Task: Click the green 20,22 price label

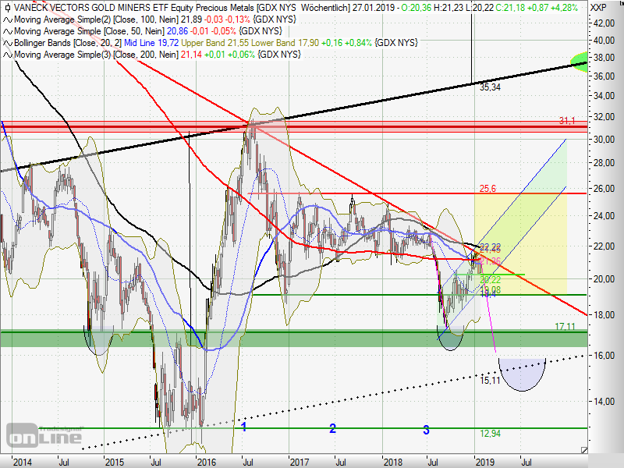Action: (491, 280)
